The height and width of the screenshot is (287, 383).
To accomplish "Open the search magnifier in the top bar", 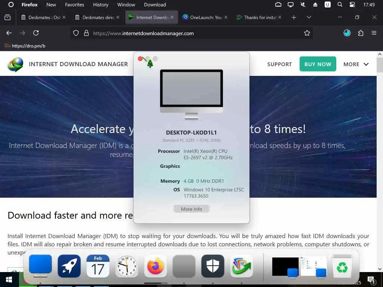I will click(340, 4).
